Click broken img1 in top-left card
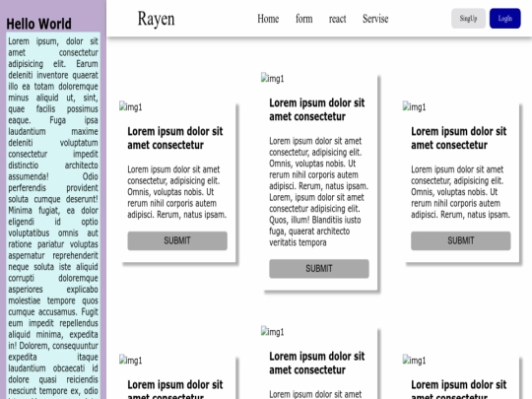Viewport: 532px width, 399px height. (x=131, y=106)
